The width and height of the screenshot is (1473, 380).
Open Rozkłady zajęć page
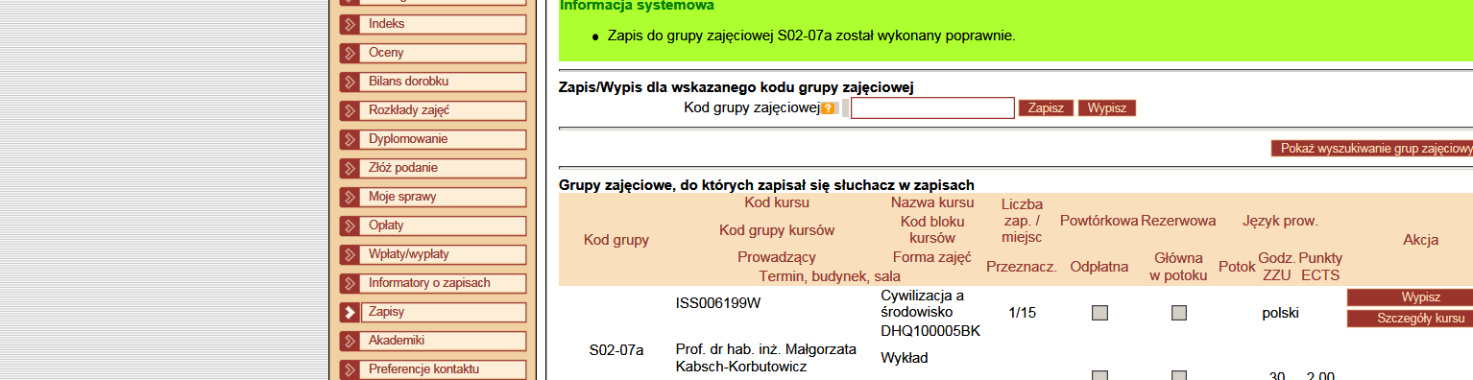(443, 110)
